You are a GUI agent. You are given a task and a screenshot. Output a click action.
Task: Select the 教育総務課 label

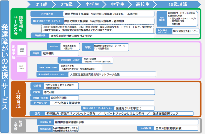(x=45, y=129)
